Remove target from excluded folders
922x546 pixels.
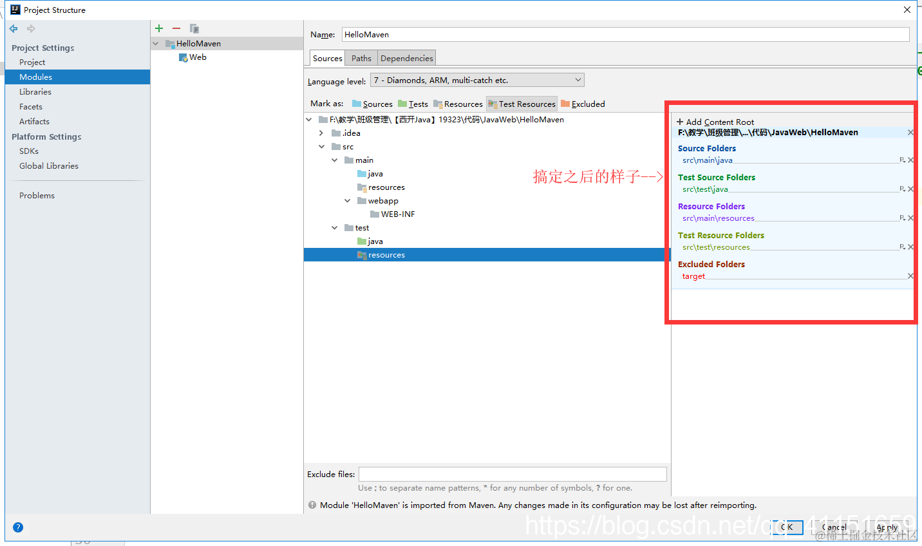pos(910,276)
